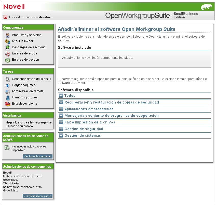Viewport: 217px width, 205px height.
Task: Expand the Todos software category
Action: [61, 96]
